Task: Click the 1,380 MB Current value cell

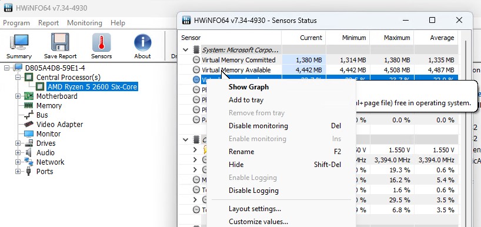Action: (303, 60)
